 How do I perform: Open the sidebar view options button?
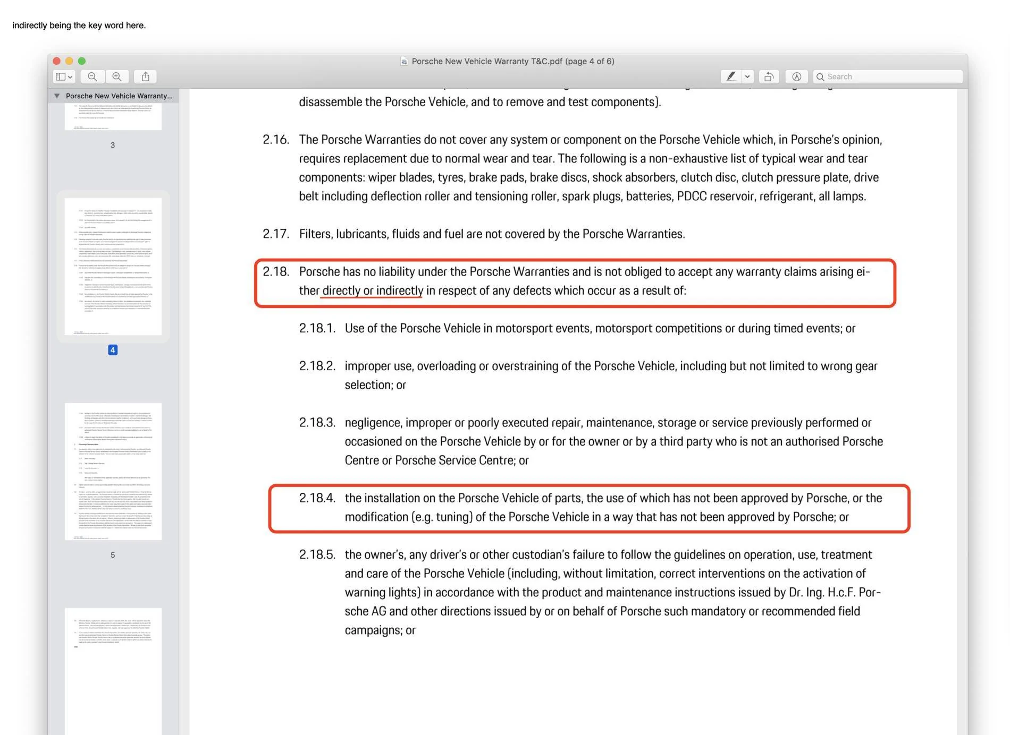click(64, 76)
